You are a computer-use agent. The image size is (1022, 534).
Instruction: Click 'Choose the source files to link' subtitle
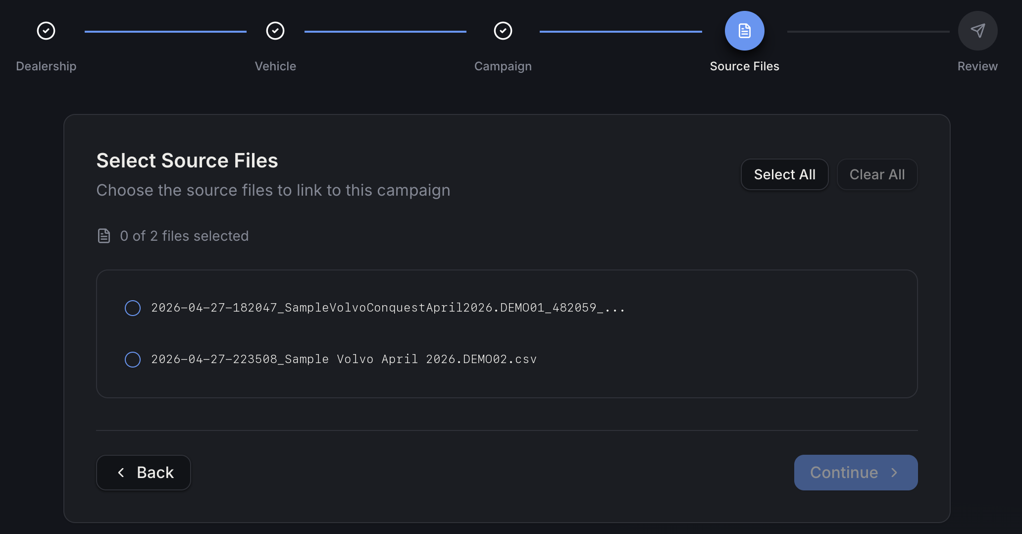273,190
